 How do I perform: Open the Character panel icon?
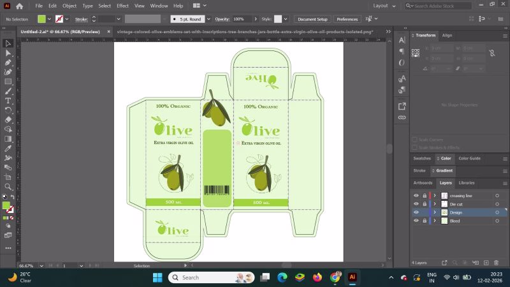point(402,40)
